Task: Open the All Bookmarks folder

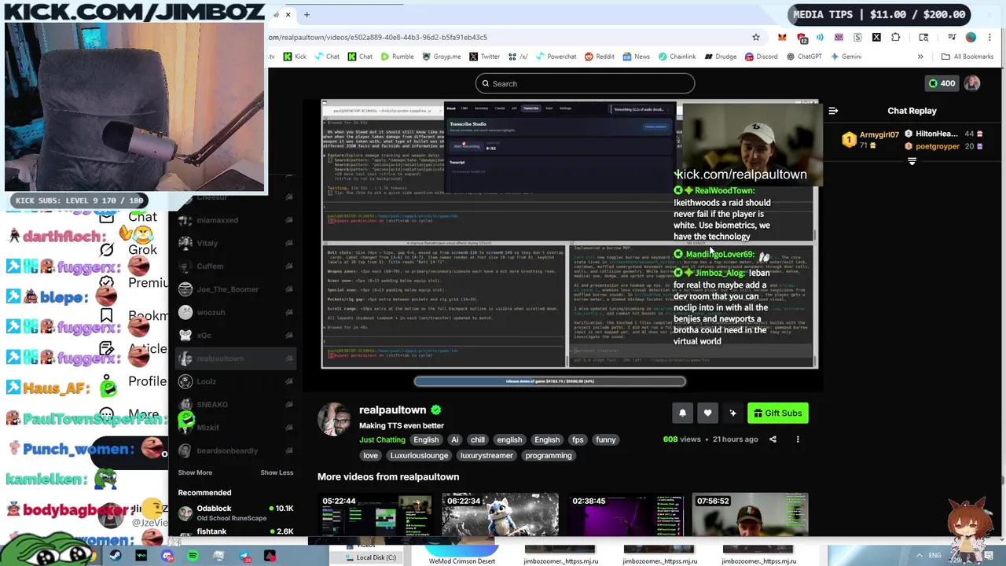Action: [967, 57]
